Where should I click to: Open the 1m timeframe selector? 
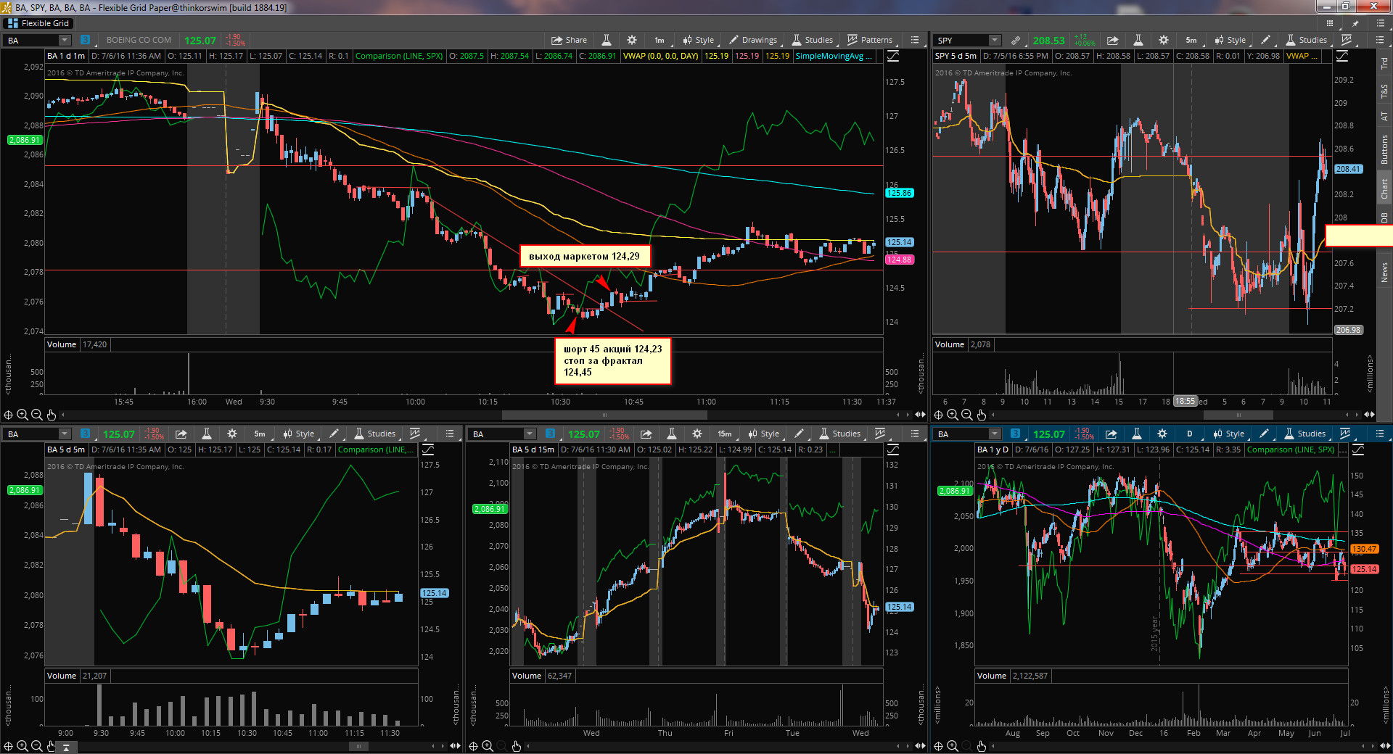pyautogui.click(x=659, y=40)
